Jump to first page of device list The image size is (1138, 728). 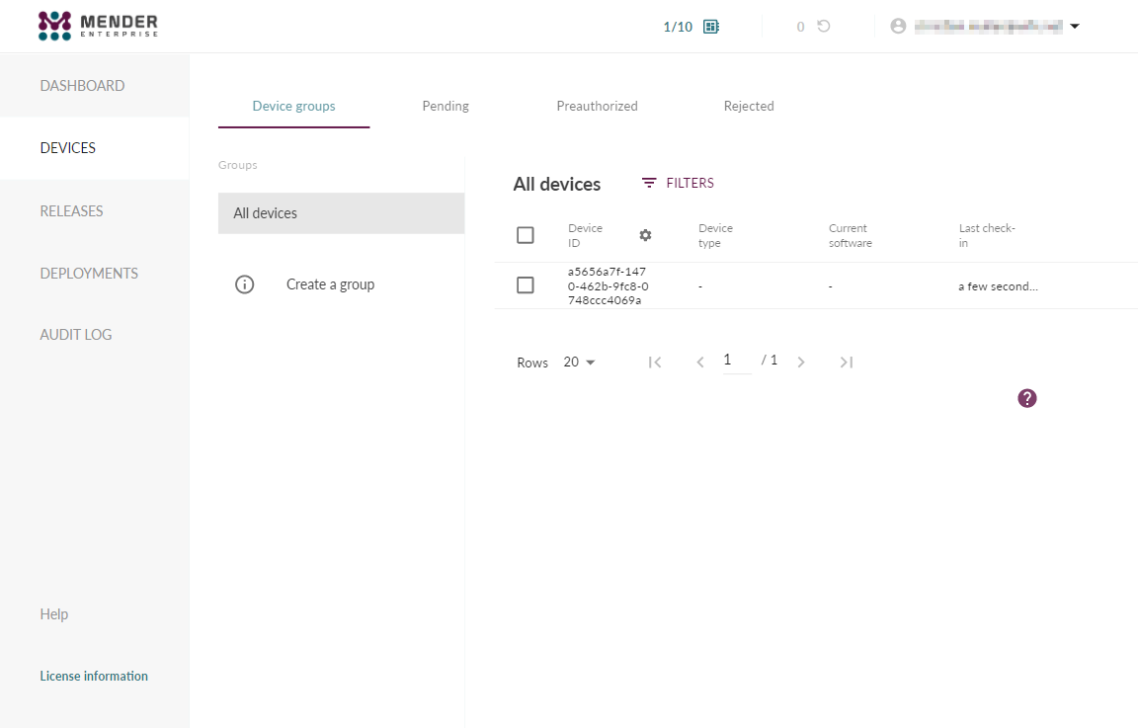point(654,363)
